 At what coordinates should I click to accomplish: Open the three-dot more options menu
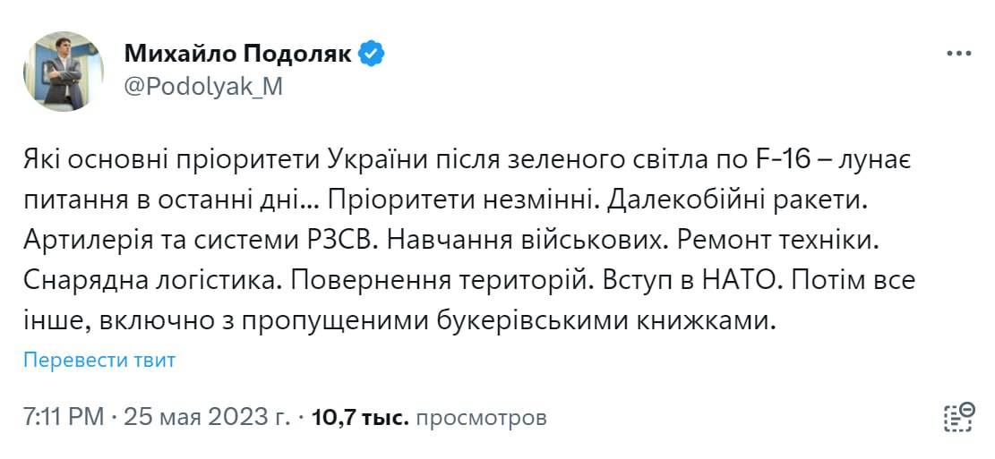coord(959,54)
